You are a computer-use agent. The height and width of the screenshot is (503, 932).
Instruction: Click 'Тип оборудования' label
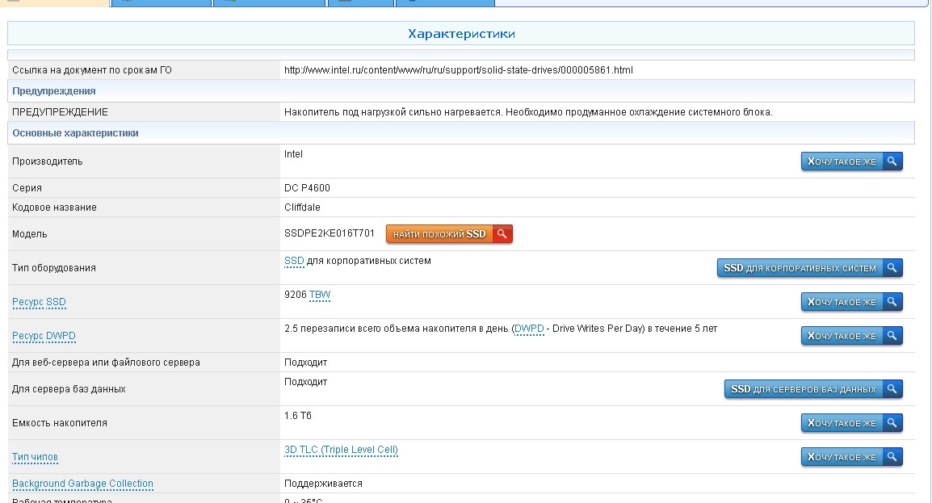[x=53, y=268]
